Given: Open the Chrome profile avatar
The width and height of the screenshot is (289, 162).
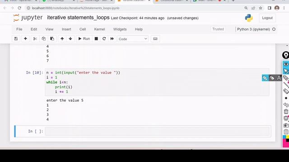Looking at the screenshot, I should 277,8.
